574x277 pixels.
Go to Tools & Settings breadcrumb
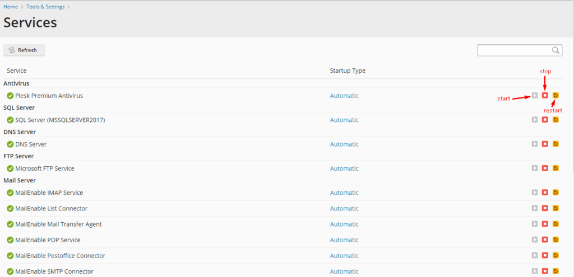45,7
